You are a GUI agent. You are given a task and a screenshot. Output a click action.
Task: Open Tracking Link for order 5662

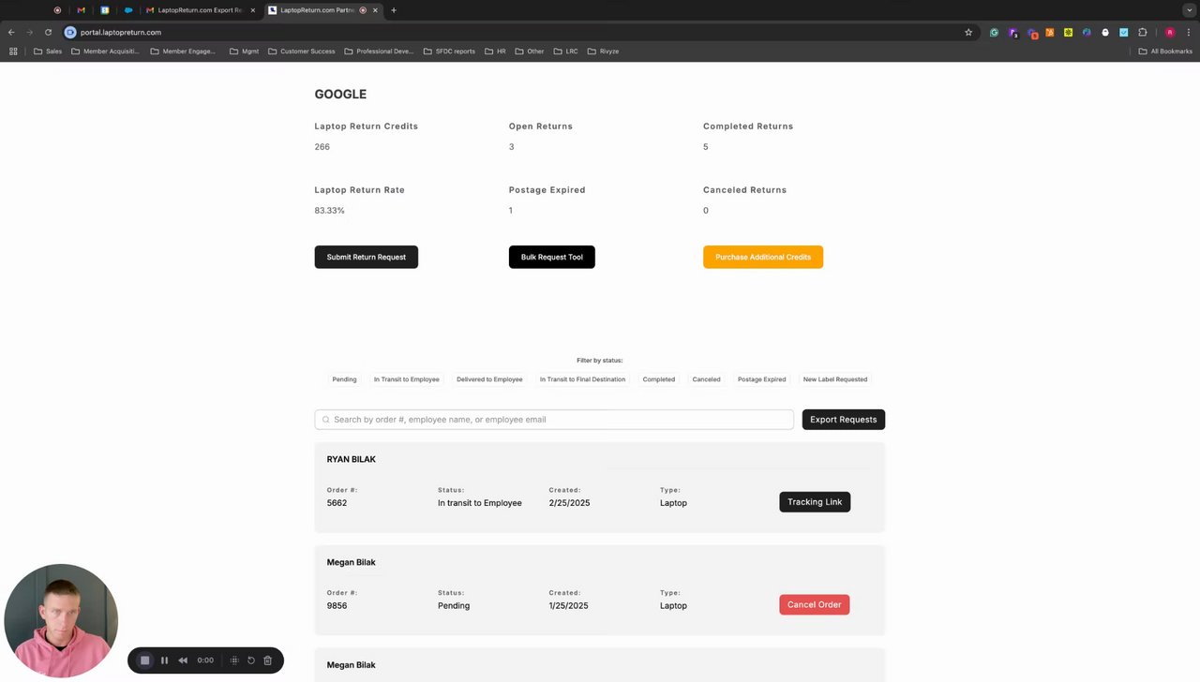pyautogui.click(x=815, y=502)
